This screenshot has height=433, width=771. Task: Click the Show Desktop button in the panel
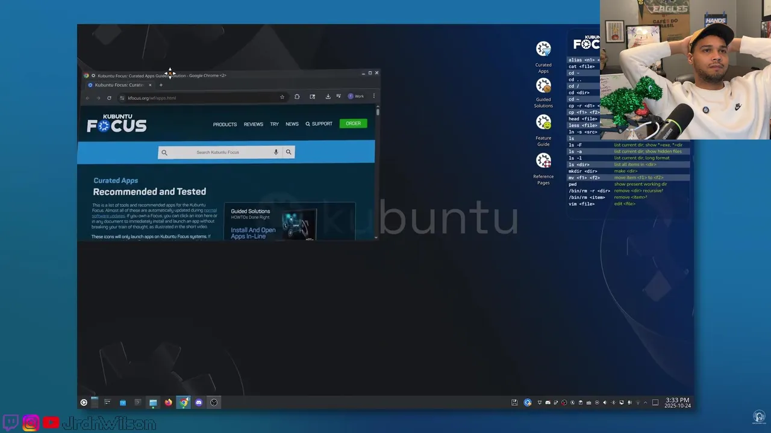655,402
